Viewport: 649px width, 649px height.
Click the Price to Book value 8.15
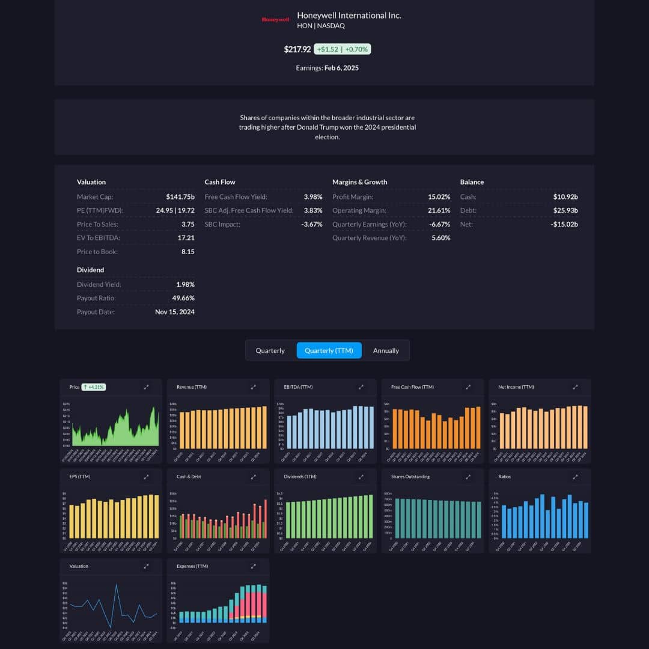(188, 251)
